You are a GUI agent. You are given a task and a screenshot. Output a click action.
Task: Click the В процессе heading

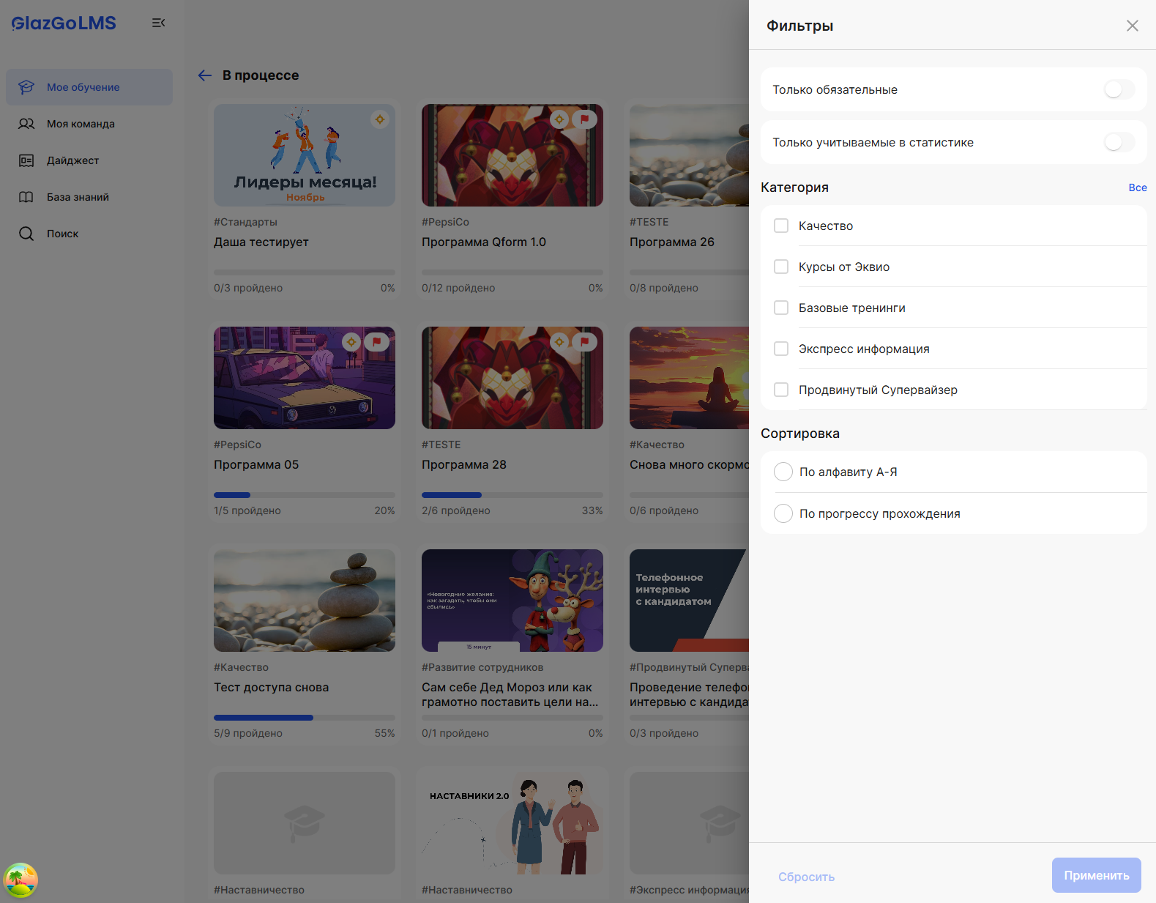pyautogui.click(x=261, y=75)
